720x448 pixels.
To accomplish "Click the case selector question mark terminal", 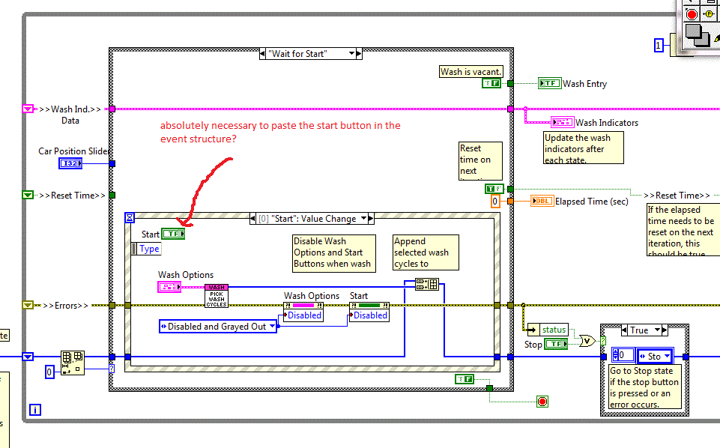I will pos(112,369).
